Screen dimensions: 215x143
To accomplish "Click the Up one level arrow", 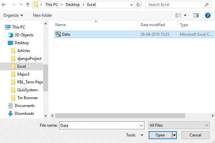I will pyautogui.click(x=27, y=5).
